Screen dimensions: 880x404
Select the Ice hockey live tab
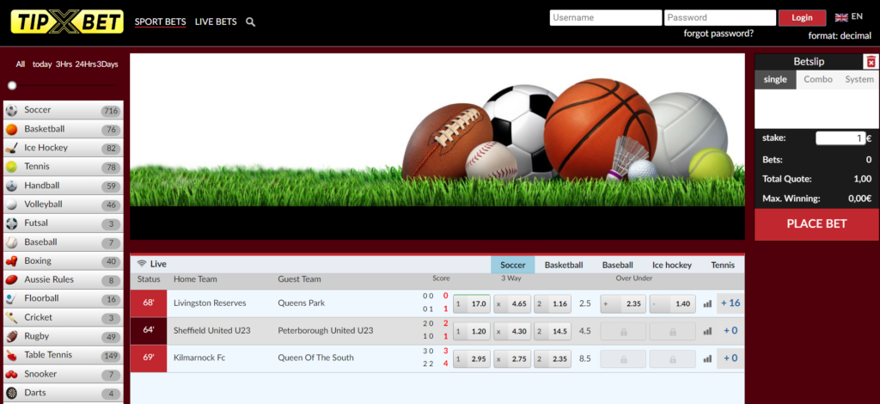click(672, 265)
